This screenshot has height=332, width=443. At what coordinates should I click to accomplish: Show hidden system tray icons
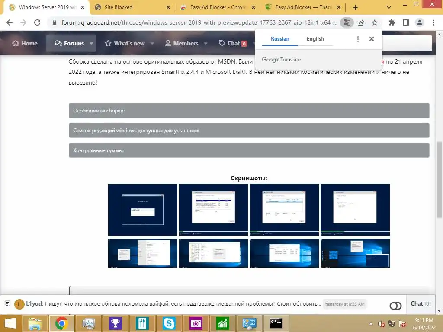[x=371, y=323]
